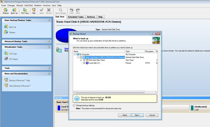This screenshot has width=210, height=127.
Task: Click the First Hard Disk Track icon
Action: (87, 60)
